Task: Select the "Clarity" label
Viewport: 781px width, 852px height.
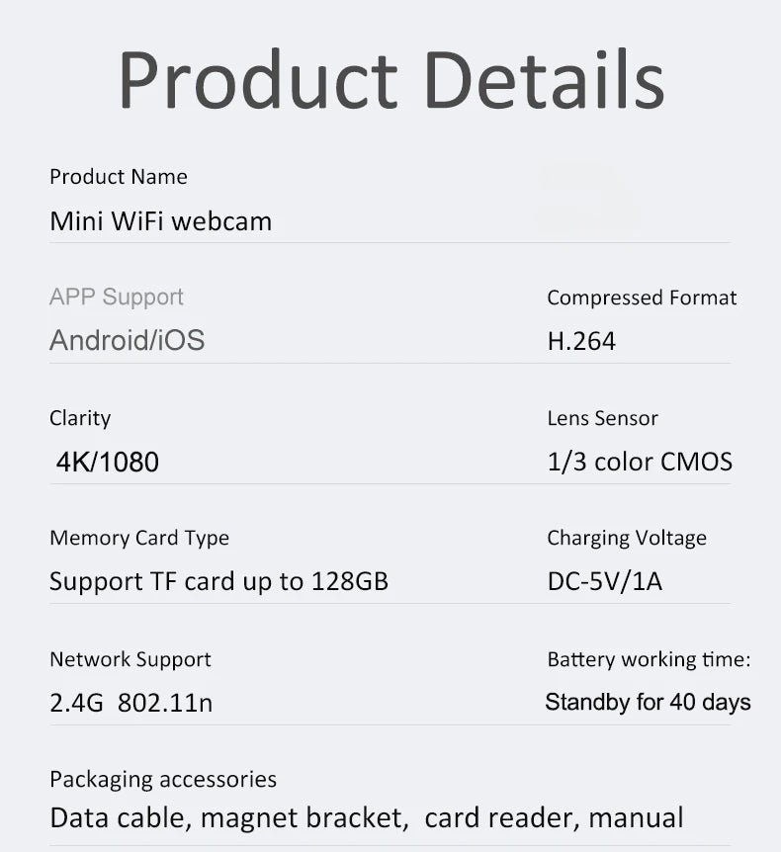Action: coord(80,418)
